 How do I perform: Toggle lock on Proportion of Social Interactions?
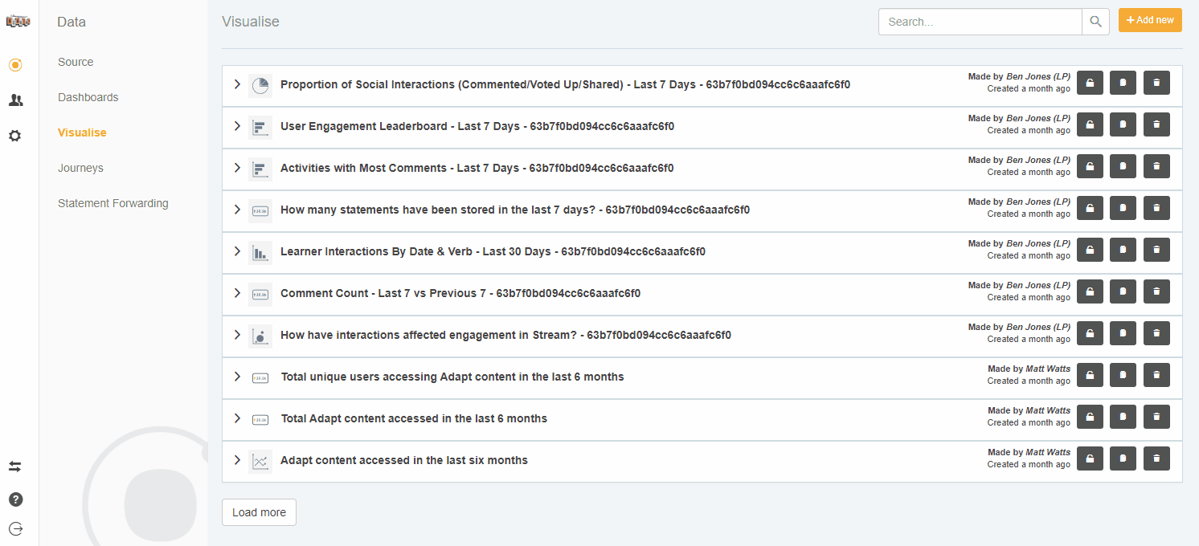[1090, 83]
